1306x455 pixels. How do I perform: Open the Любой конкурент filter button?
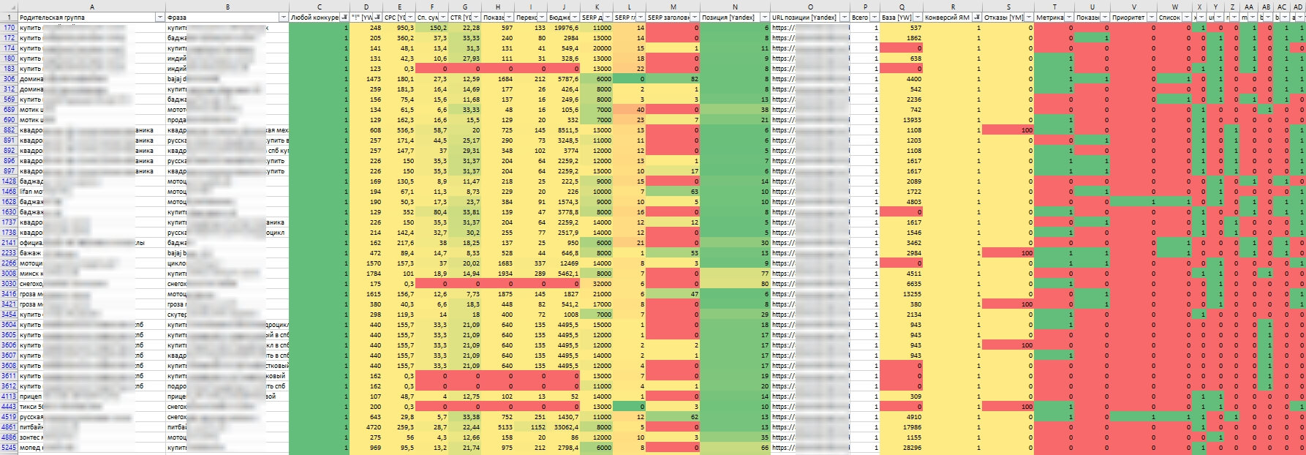point(345,18)
